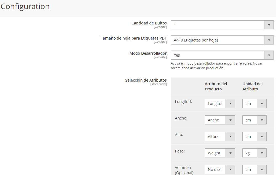
Task: Open the Longitud unit dropdown showing cm
Action: (x=254, y=104)
